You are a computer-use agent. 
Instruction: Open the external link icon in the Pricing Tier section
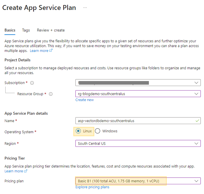26,171
